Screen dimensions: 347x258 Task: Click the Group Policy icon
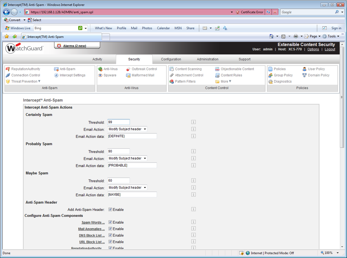pyautogui.click(x=270, y=75)
